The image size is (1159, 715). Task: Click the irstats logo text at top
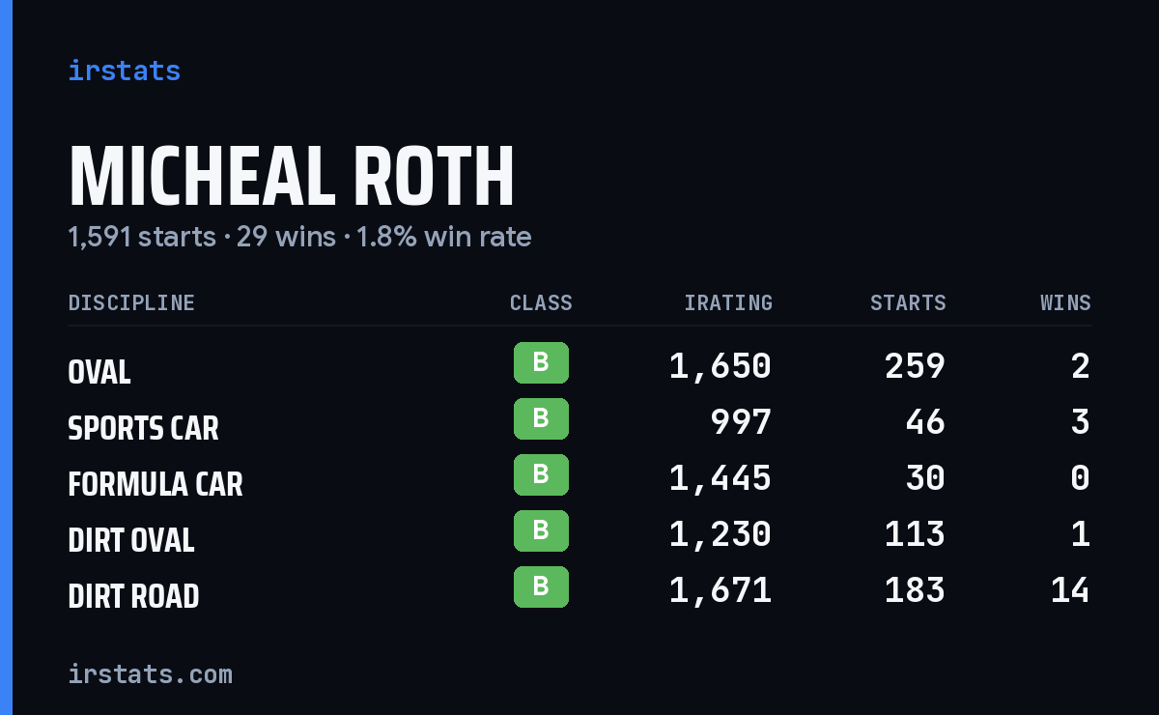(x=124, y=71)
